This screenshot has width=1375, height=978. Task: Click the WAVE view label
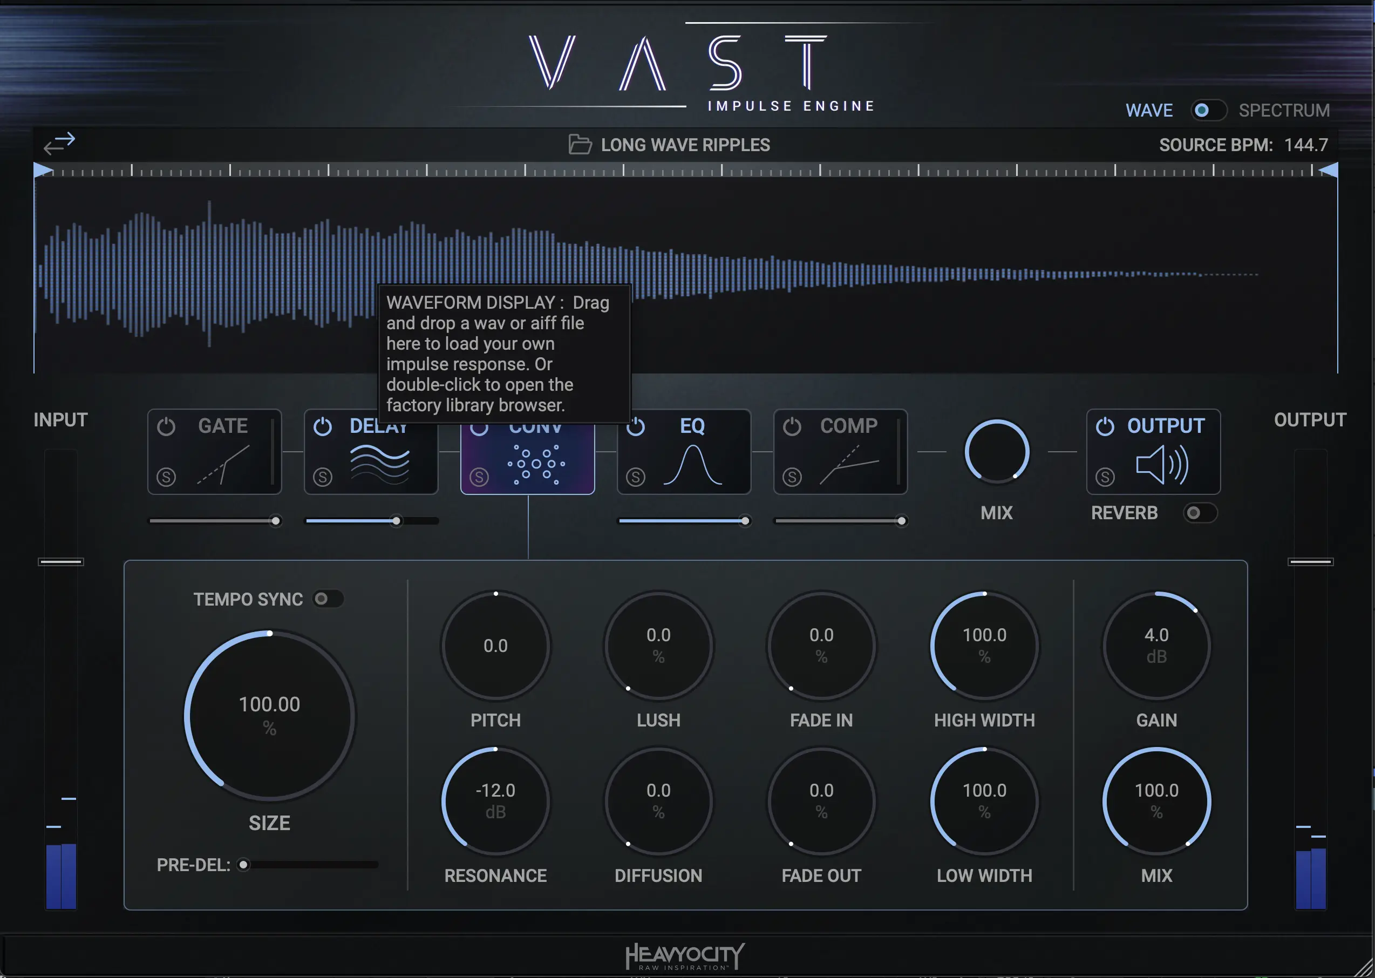[x=1149, y=110]
